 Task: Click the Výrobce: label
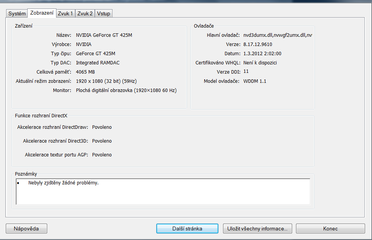(61, 44)
